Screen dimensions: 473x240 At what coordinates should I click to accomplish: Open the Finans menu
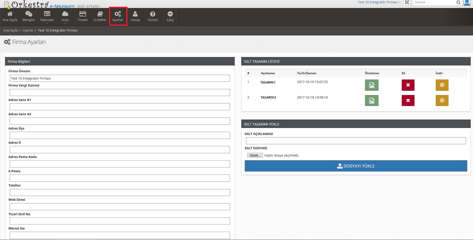point(82,16)
